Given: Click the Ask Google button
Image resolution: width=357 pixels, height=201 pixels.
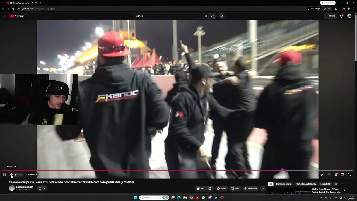Looking at the screenshot, I should pyautogui.click(x=314, y=9).
